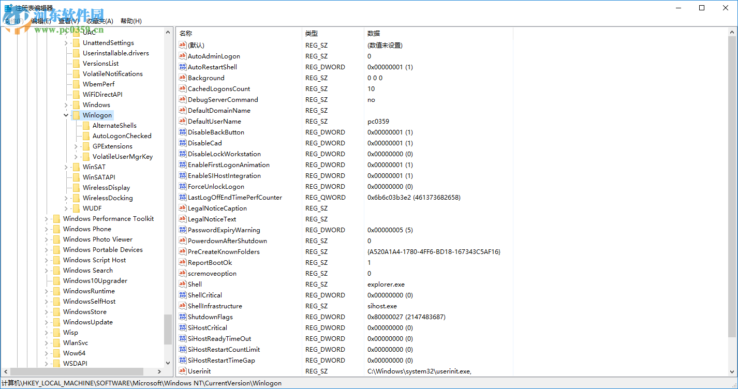
Task: Click the REG_SZ icon next to DefaultUserName
Action: tap(183, 121)
